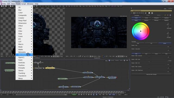Toggle the loop playback icon
This screenshot has width=174, height=98.
point(94,95)
